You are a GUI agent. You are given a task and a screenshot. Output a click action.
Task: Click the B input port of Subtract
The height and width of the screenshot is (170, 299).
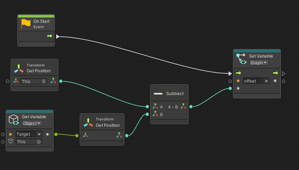pos(147,114)
